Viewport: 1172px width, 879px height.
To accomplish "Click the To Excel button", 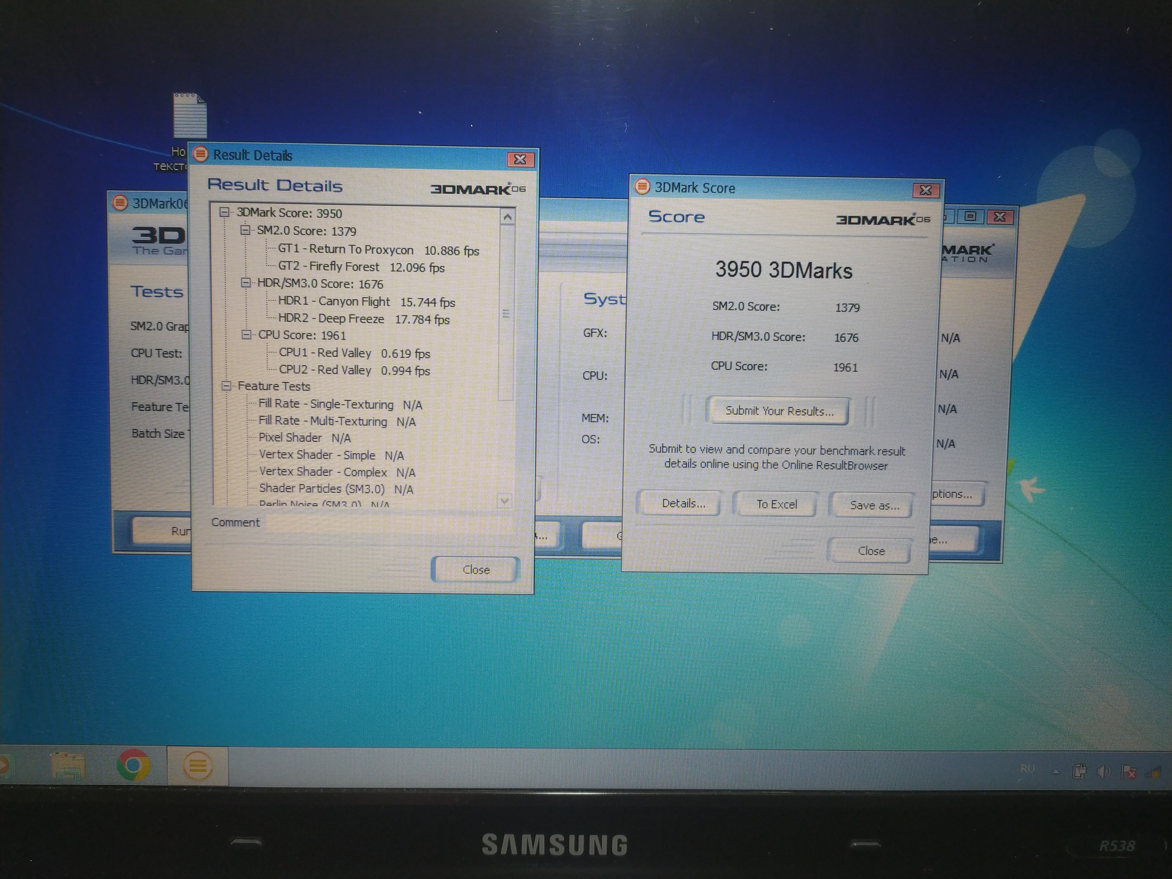I will pyautogui.click(x=776, y=505).
